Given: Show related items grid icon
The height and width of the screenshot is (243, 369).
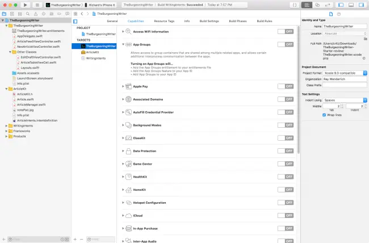Looking at the screenshot, I should (76, 14).
